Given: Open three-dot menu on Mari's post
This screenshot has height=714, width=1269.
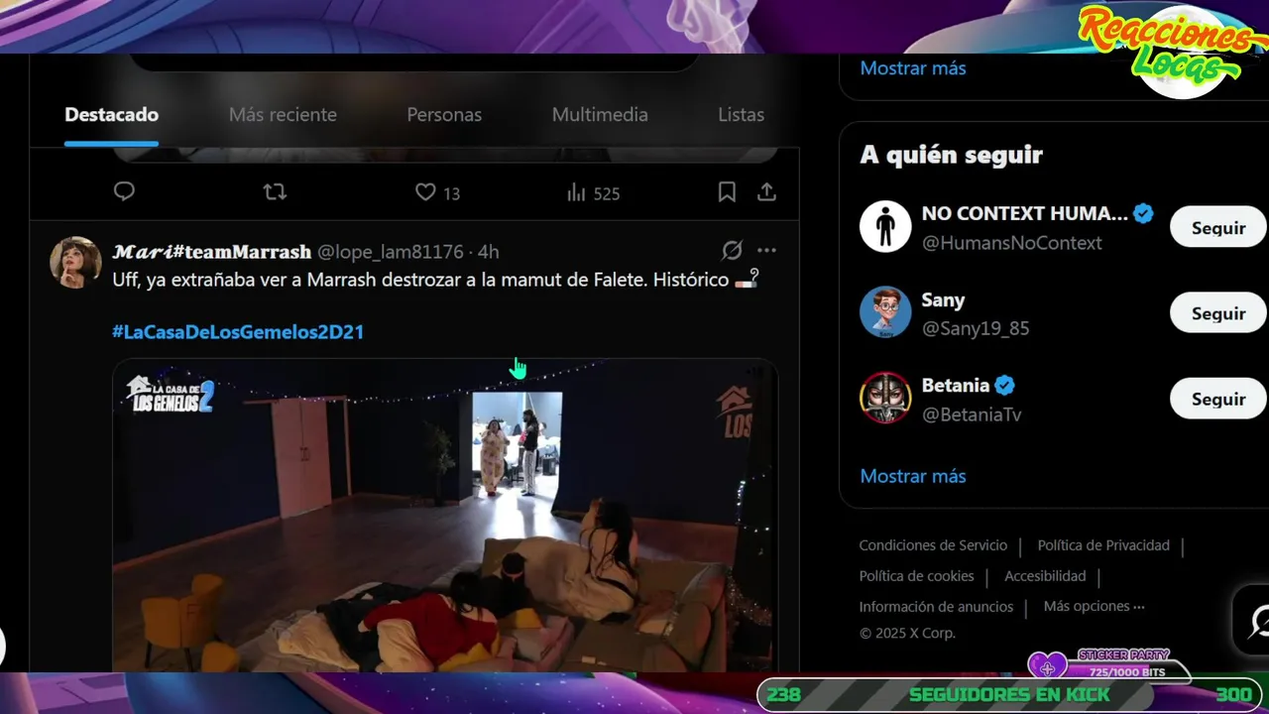Looking at the screenshot, I should (766, 250).
